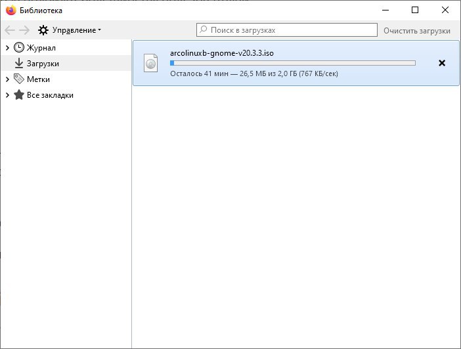Select Журнал in the sidebar
Image resolution: width=461 pixels, height=349 pixels.
coord(41,48)
